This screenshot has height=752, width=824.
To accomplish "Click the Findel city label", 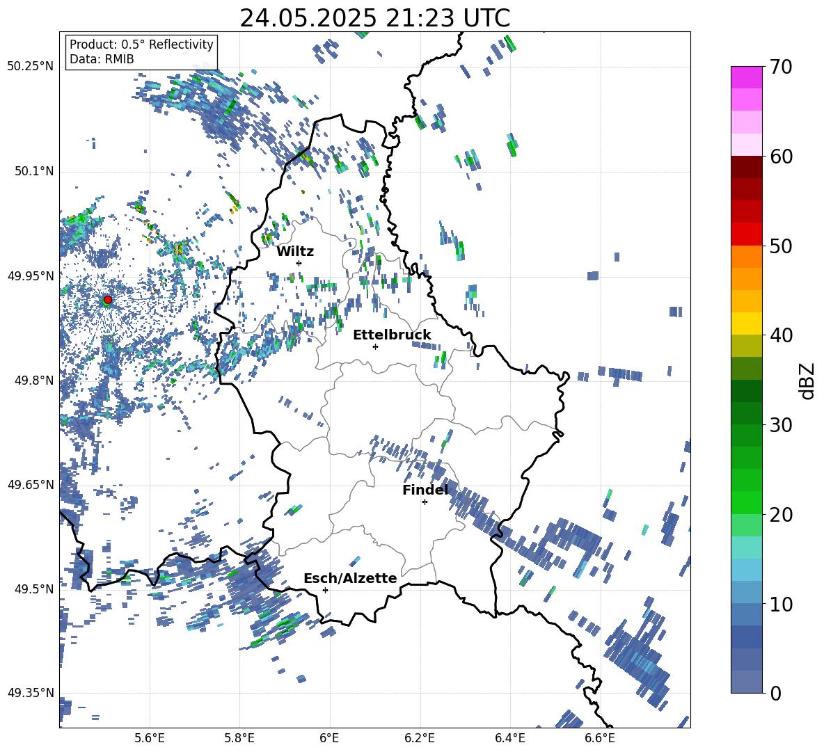I will click(425, 490).
